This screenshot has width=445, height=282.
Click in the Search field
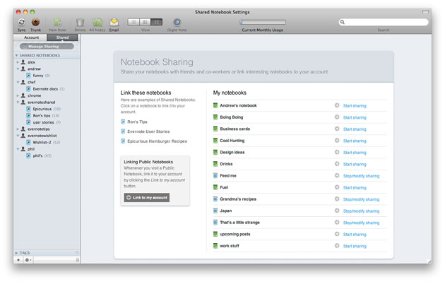click(384, 22)
